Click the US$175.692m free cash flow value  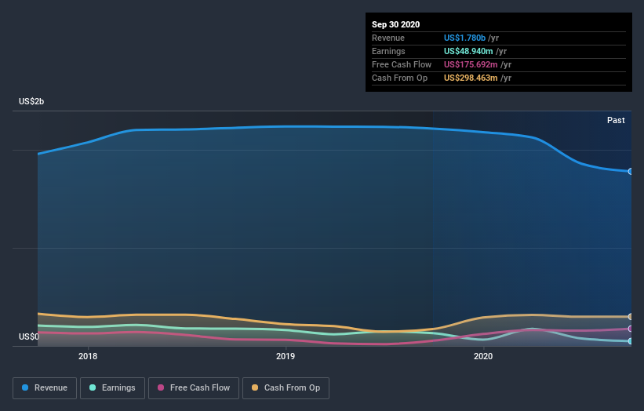pos(471,64)
